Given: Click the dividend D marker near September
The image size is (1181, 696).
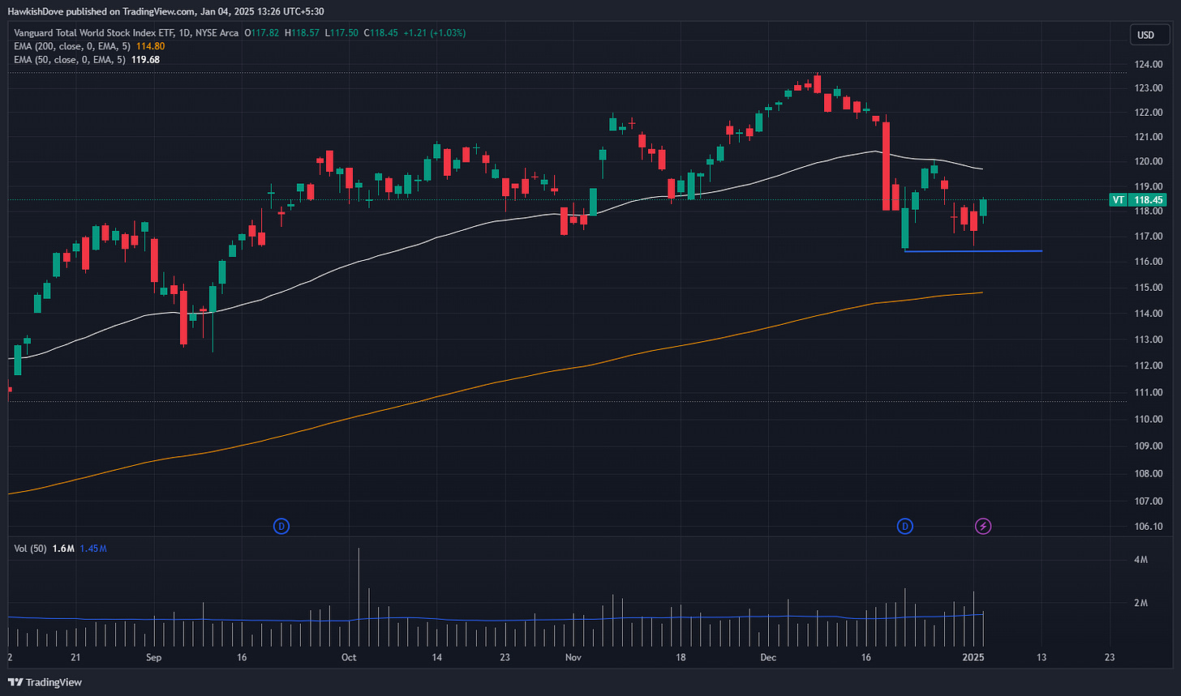Looking at the screenshot, I should pyautogui.click(x=281, y=527).
